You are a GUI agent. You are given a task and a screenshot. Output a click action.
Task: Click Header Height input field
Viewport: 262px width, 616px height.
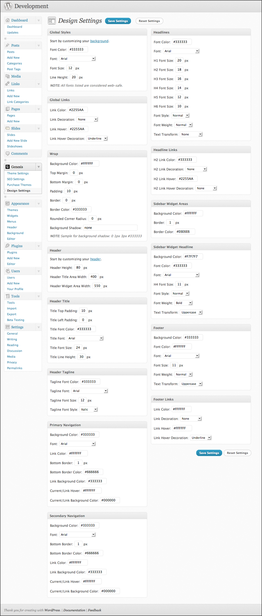(x=78, y=268)
